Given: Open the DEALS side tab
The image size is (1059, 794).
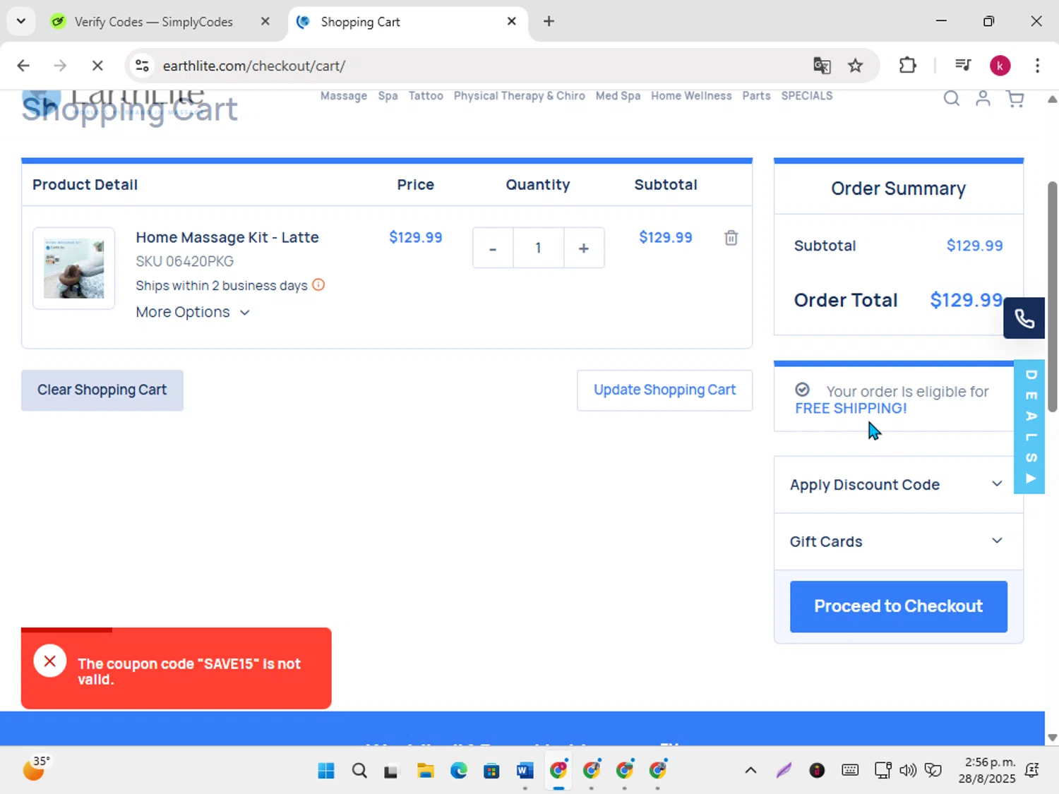Looking at the screenshot, I should tap(1030, 426).
